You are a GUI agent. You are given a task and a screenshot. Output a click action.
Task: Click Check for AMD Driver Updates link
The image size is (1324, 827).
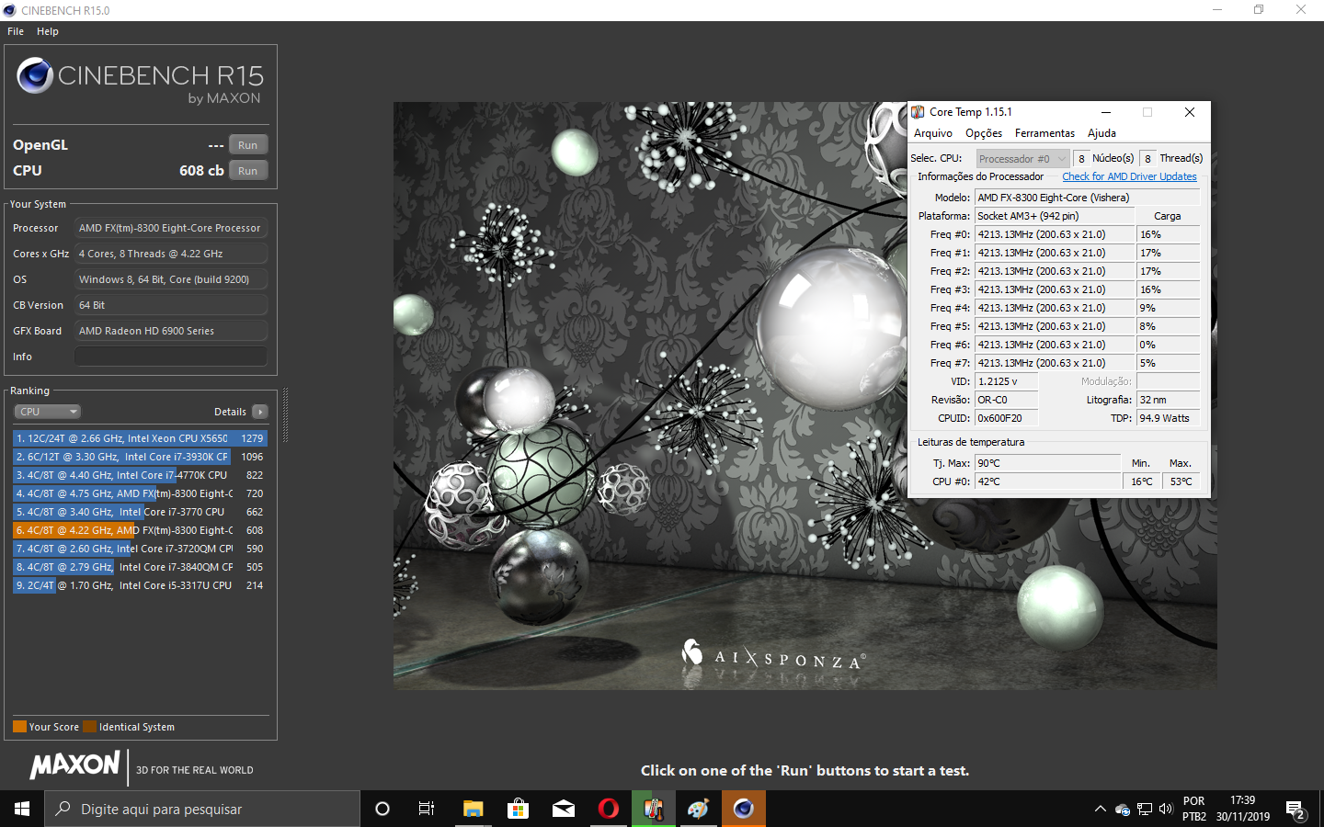(1129, 176)
